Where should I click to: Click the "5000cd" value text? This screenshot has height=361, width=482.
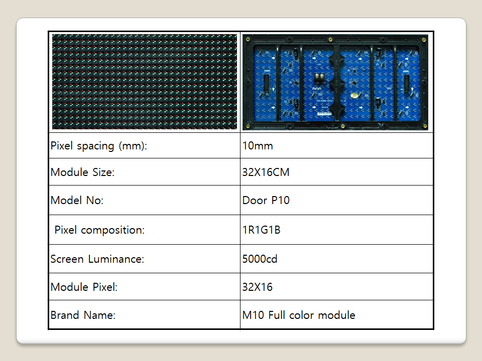(260, 259)
